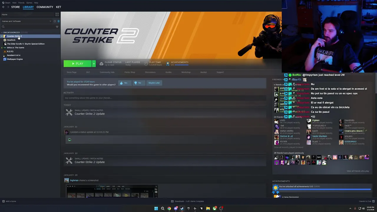Open the Store Page link
The image size is (377, 212).
point(72,72)
